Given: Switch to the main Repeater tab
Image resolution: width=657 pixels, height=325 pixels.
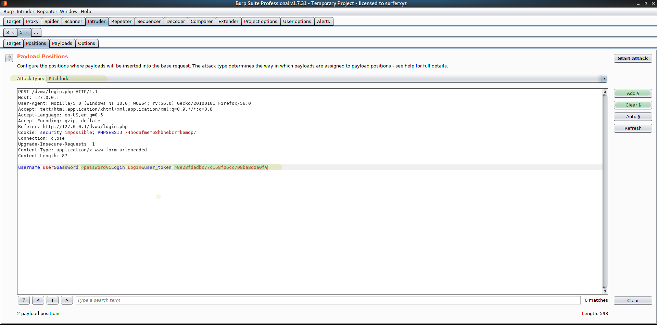Looking at the screenshot, I should click(121, 22).
